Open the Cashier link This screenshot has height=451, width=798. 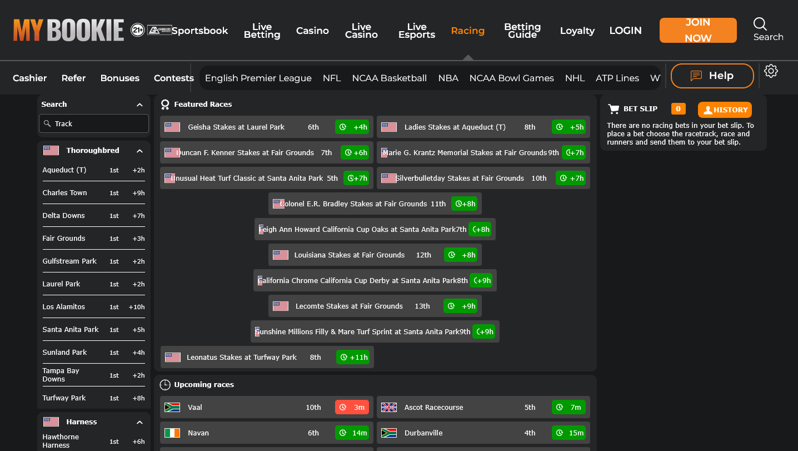tap(30, 78)
